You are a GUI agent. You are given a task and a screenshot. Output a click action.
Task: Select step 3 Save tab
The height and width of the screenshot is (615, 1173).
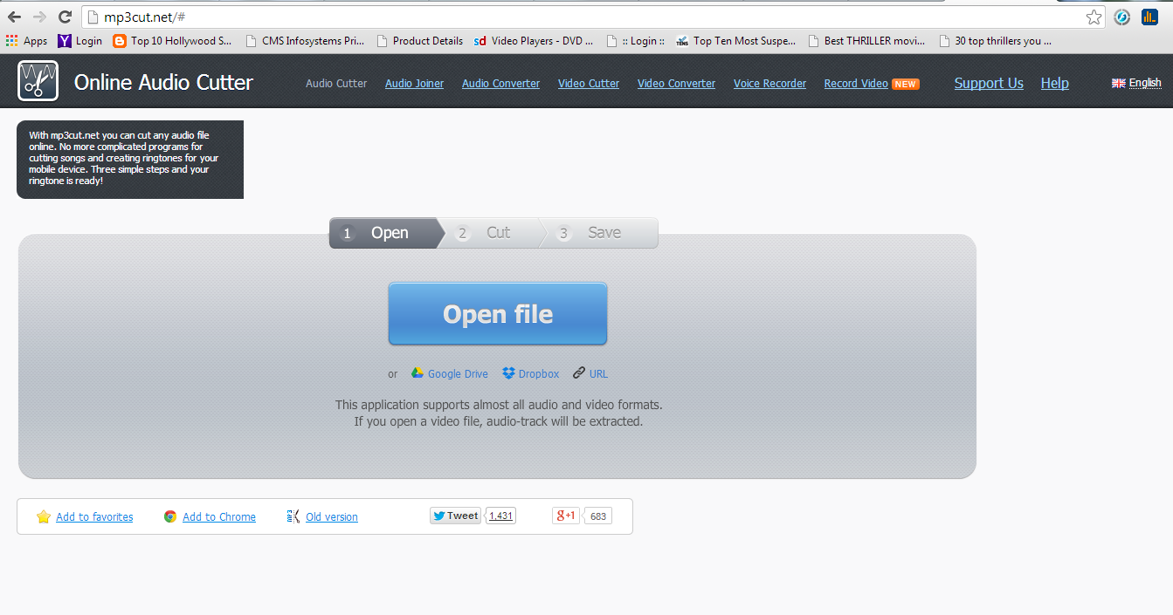point(598,233)
